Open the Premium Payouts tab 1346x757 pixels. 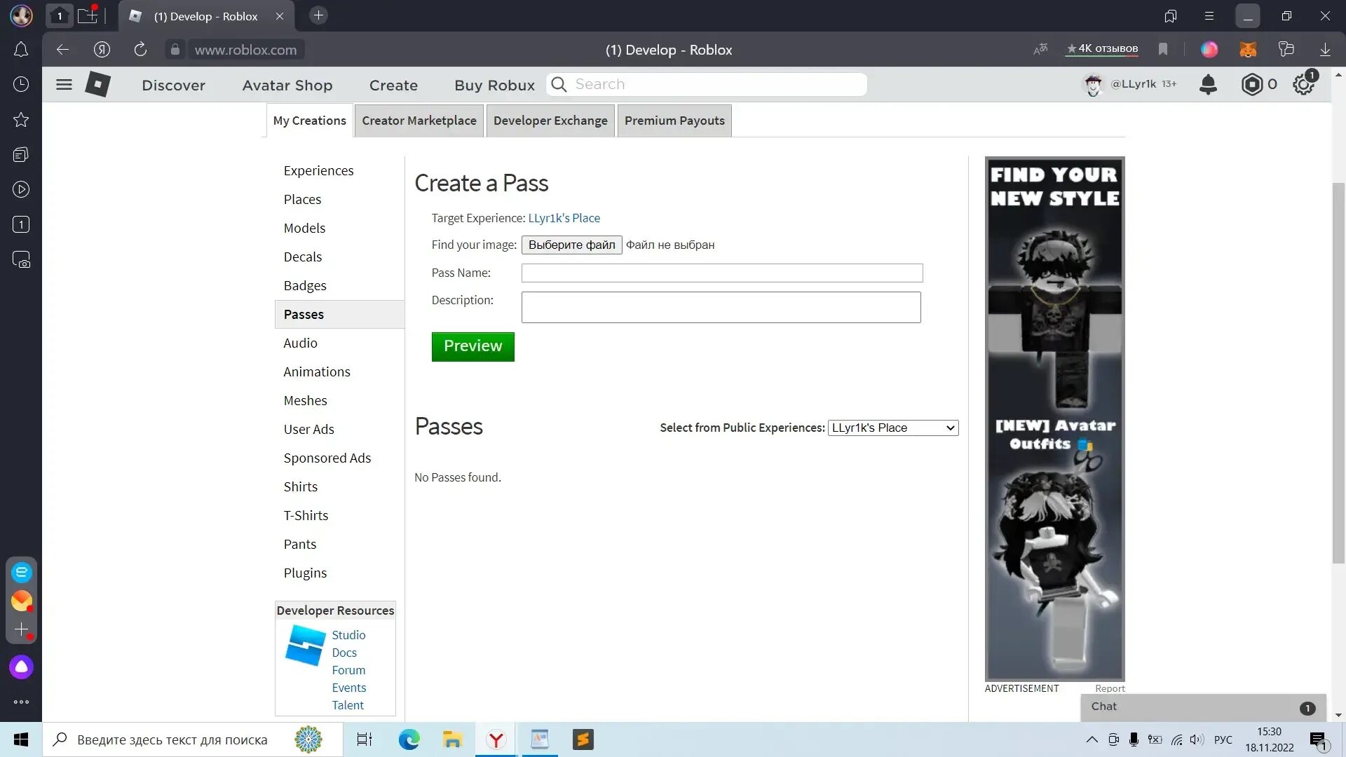(x=675, y=120)
